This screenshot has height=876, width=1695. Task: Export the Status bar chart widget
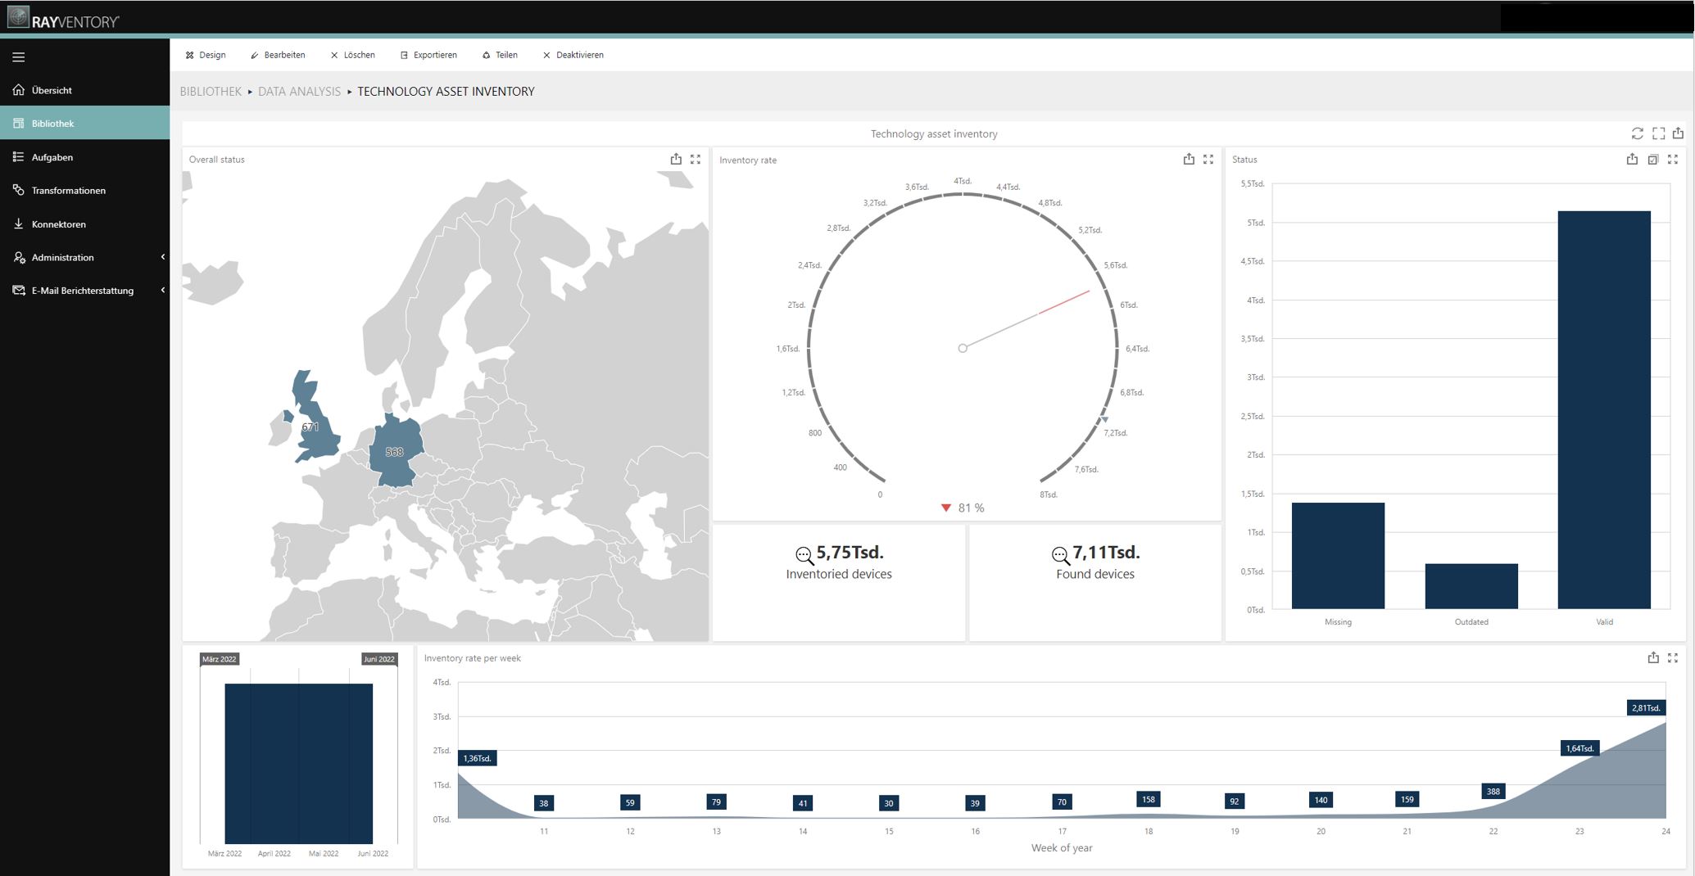1632,160
